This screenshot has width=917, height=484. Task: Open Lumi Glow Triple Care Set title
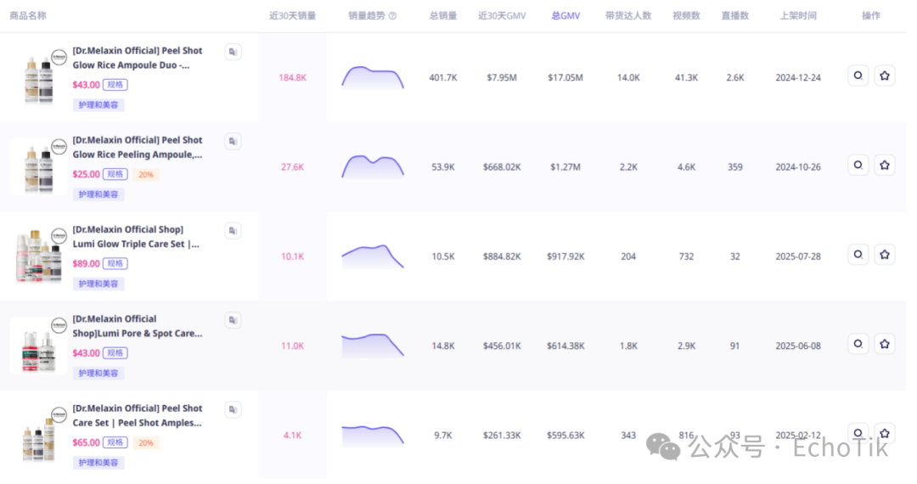136,237
